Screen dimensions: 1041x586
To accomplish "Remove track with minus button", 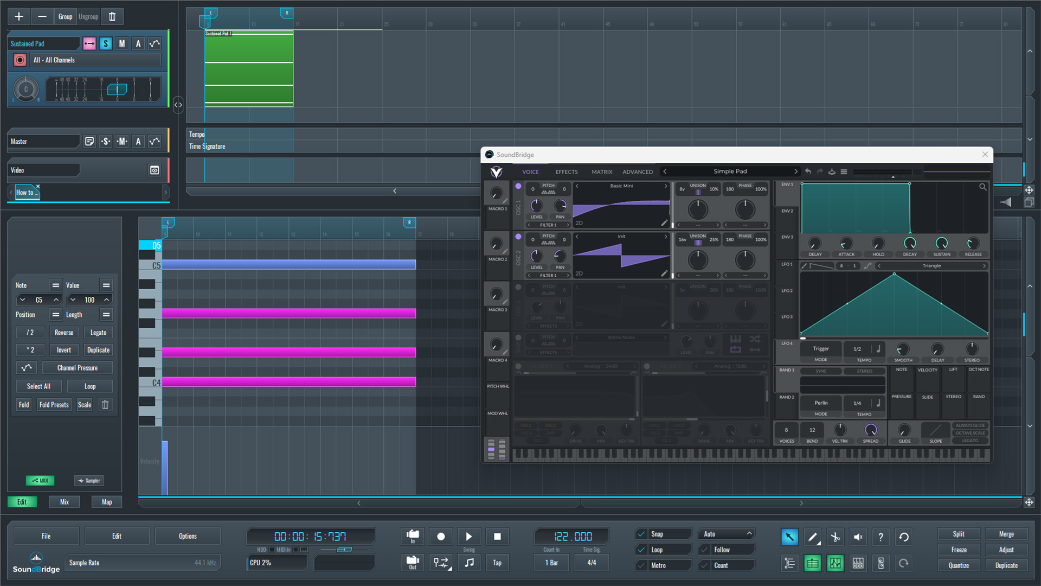I will (x=42, y=16).
